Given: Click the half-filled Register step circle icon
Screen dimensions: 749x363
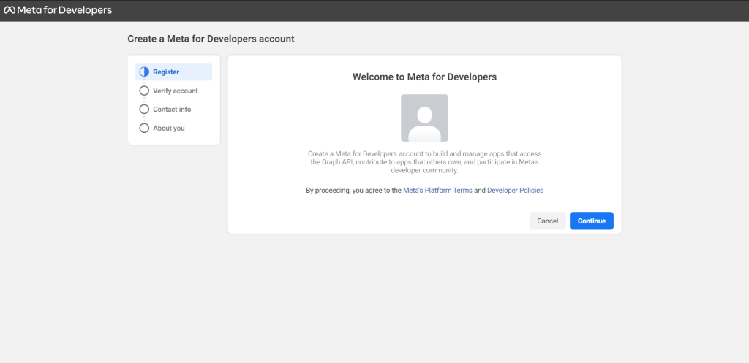Looking at the screenshot, I should [x=144, y=72].
